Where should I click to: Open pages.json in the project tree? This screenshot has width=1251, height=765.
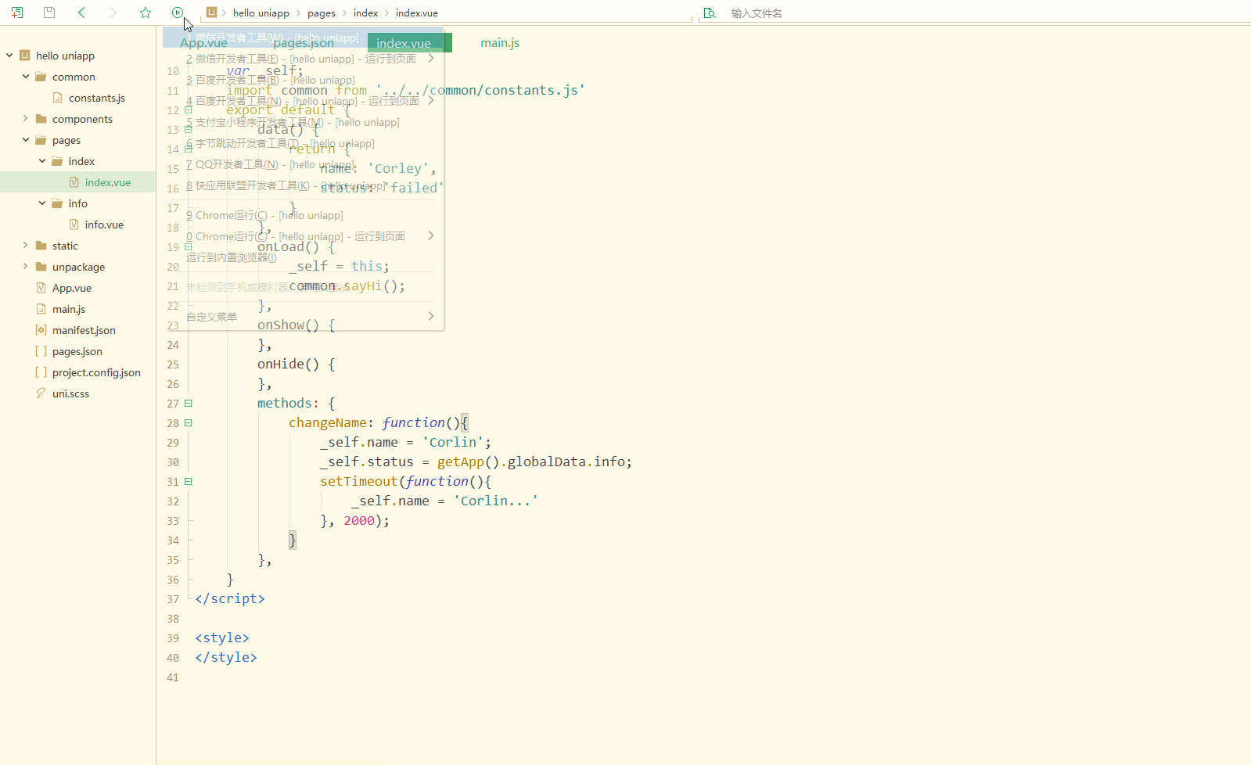(x=78, y=351)
